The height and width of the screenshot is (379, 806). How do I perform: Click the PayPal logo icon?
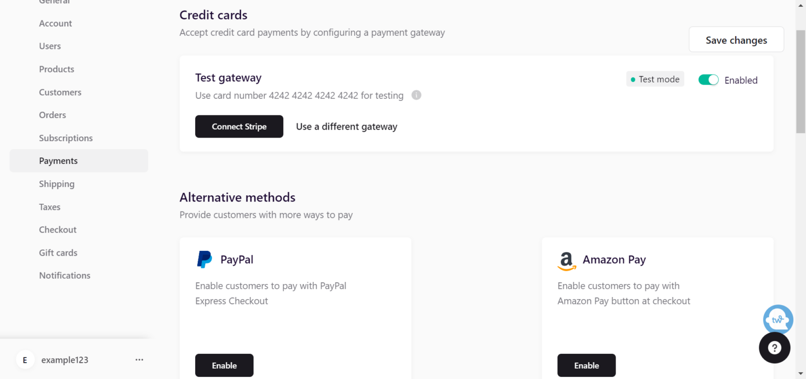[x=204, y=259]
